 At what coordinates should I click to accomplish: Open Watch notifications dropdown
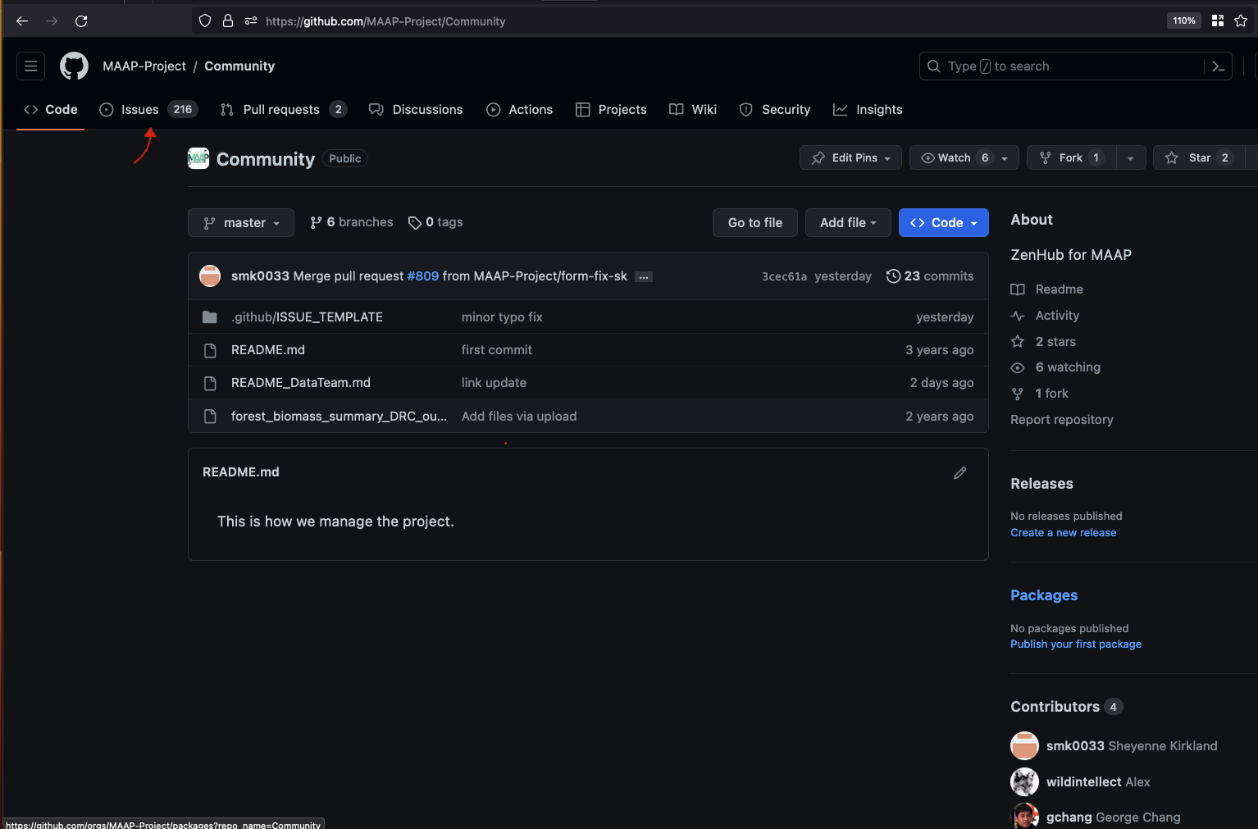(964, 158)
